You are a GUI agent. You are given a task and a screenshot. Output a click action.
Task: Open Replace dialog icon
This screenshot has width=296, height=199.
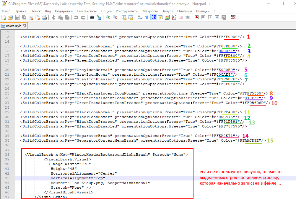99,17
